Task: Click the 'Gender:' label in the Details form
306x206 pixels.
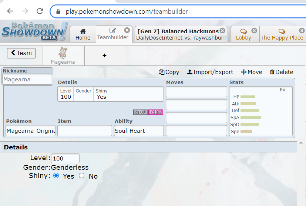Action: point(37,168)
